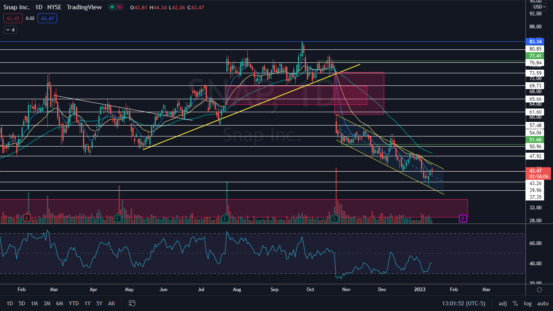This screenshot has width=553, height=311.
Task: Click the 37.35 price axis label
Action: point(535,197)
